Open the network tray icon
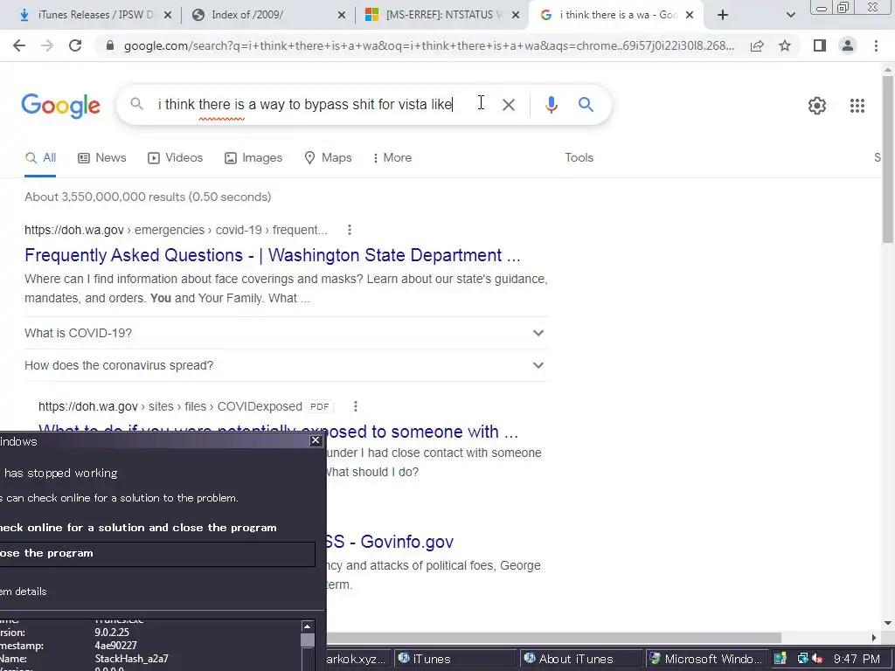Image resolution: width=895 pixels, height=671 pixels. 803,659
